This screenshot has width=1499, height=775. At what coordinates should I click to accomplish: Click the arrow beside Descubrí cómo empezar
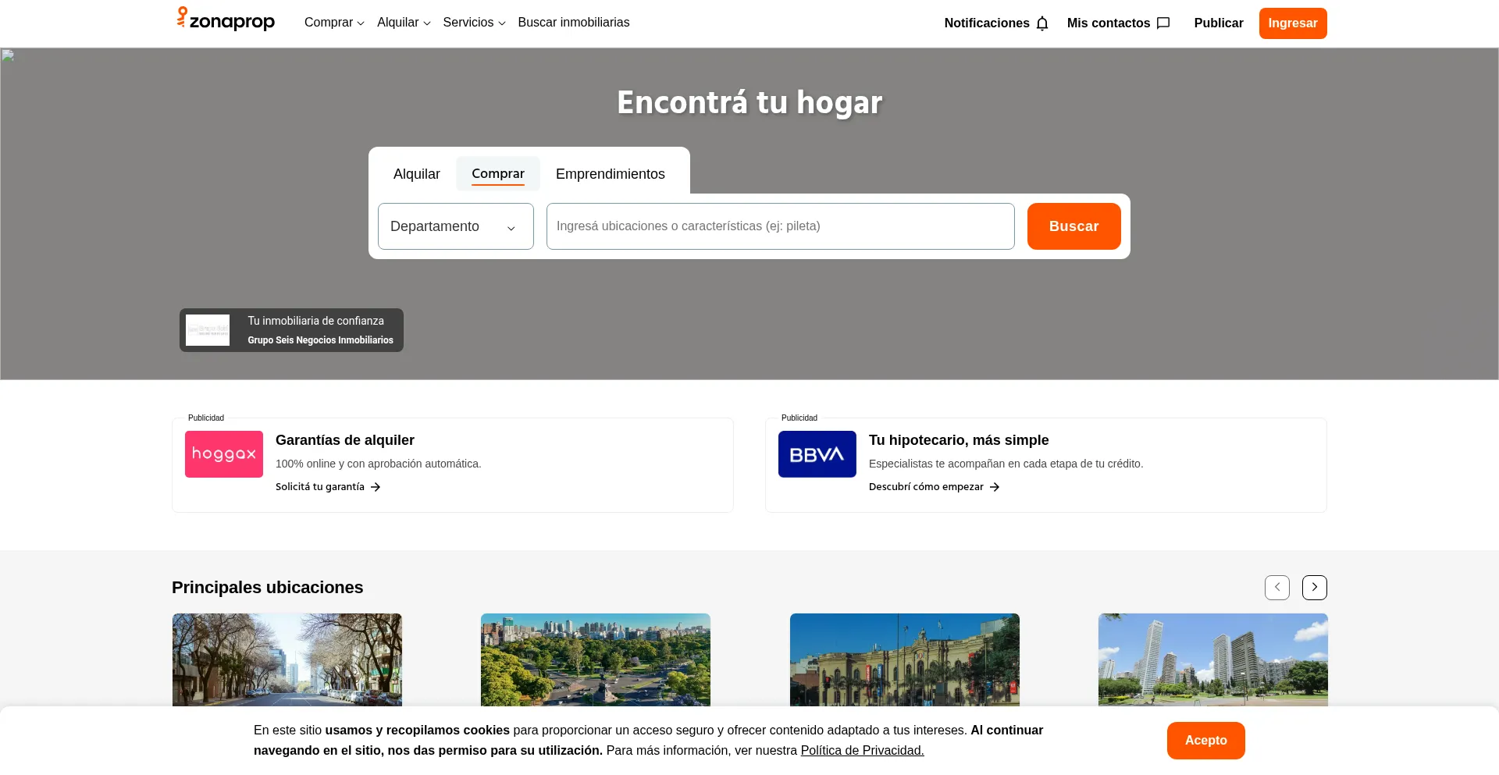pos(995,487)
